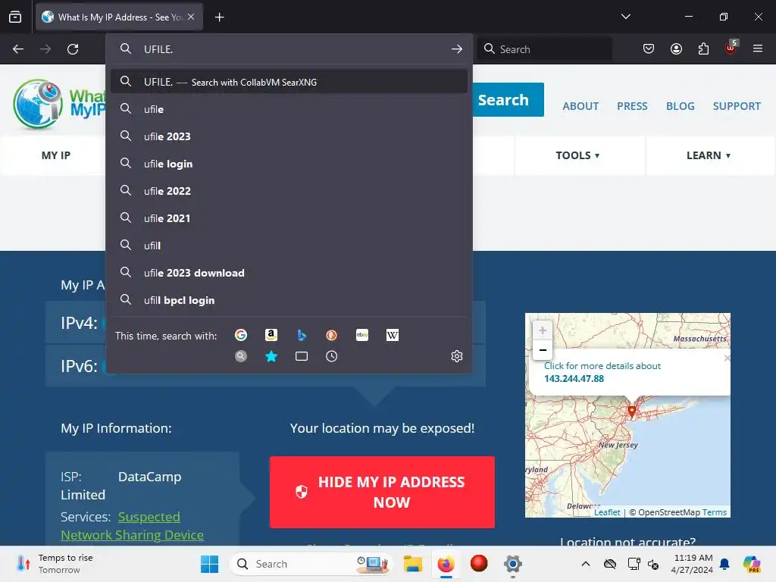Open the clock showing 11:19 AM

click(x=692, y=564)
